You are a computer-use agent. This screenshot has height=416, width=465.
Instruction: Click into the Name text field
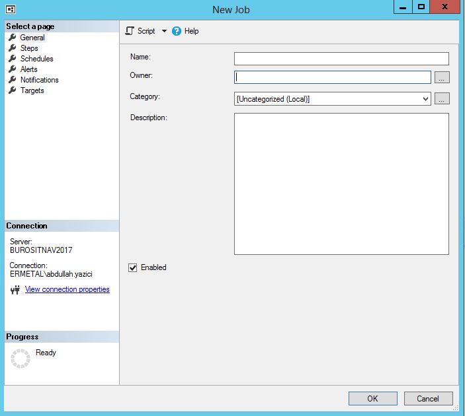341,59
